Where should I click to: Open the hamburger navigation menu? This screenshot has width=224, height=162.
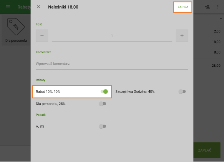(x=8, y=7)
